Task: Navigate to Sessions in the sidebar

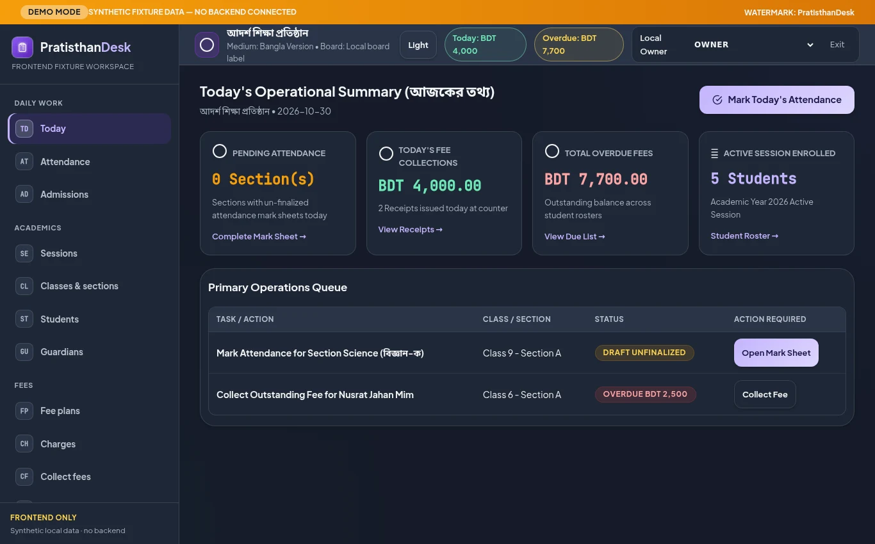Action: [x=89, y=253]
